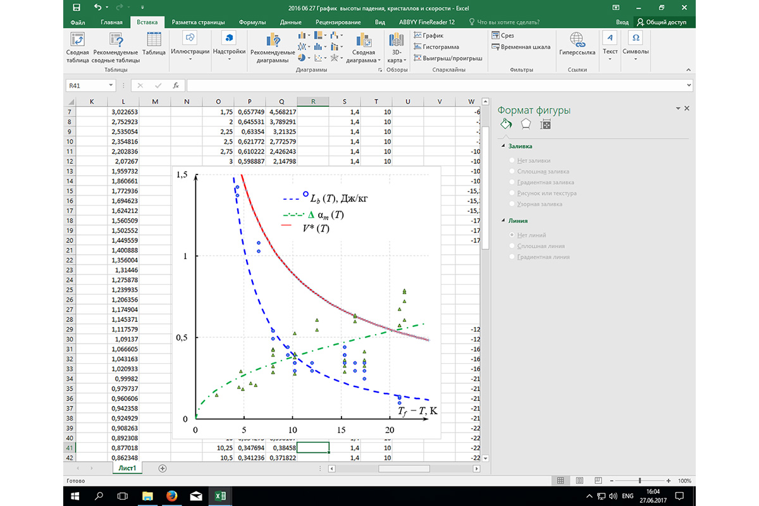Image resolution: width=759 pixels, height=506 pixels.
Task: Open Firefox from the taskbar
Action: (x=171, y=496)
